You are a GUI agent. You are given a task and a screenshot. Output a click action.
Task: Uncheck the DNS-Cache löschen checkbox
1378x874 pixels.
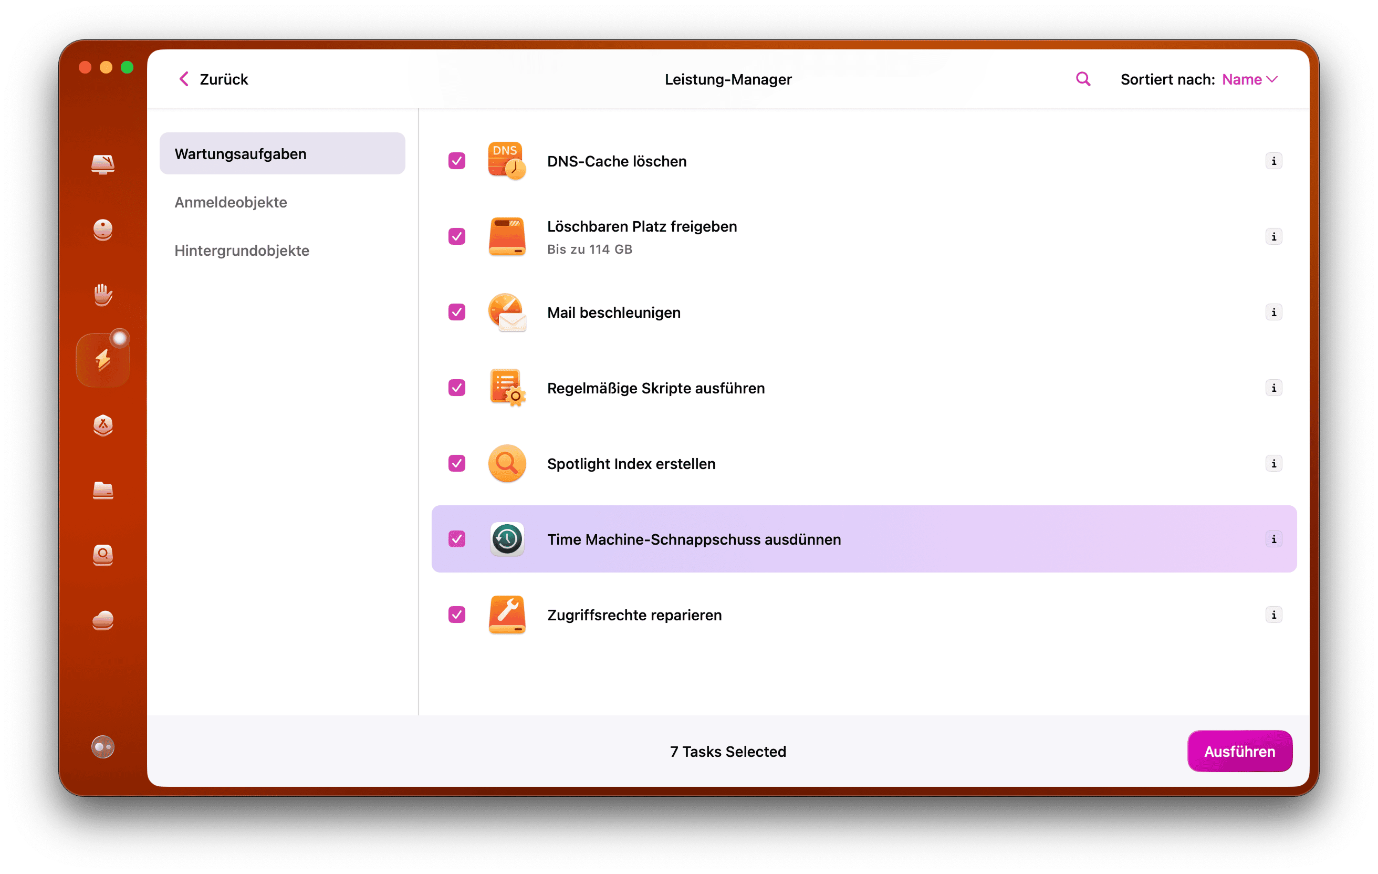pyautogui.click(x=456, y=161)
